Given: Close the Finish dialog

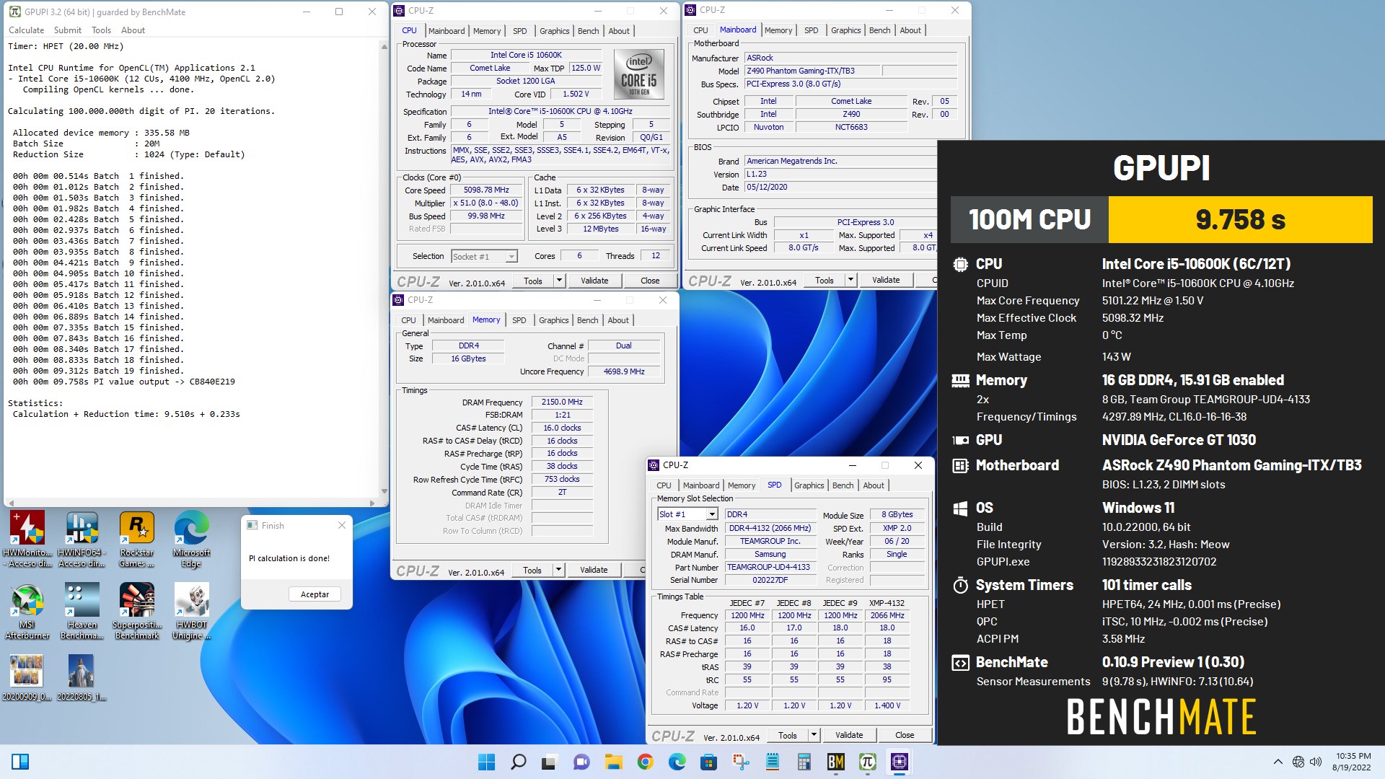Looking at the screenshot, I should pos(342,526).
